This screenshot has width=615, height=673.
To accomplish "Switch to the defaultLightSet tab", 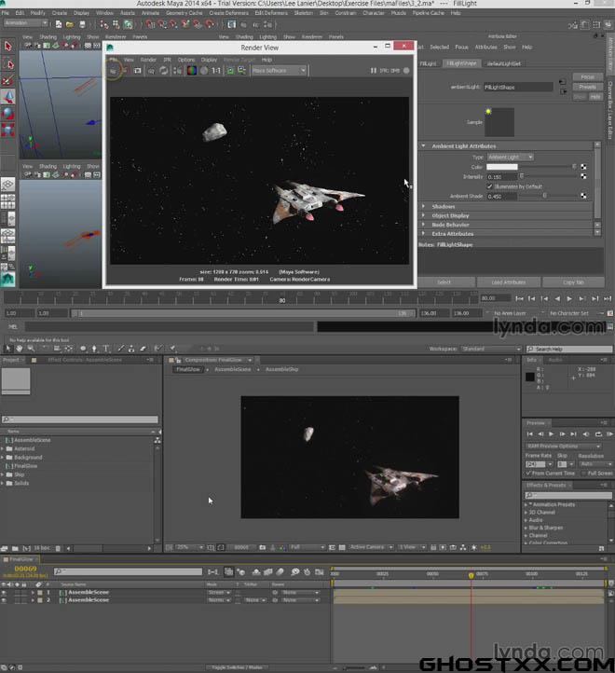I will pos(504,63).
